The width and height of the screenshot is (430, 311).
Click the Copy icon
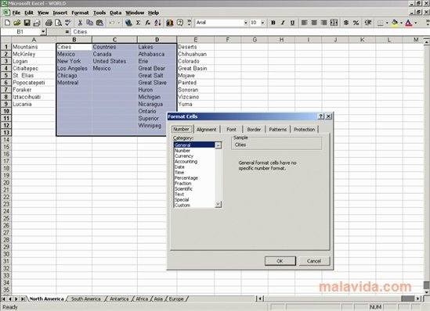point(89,23)
